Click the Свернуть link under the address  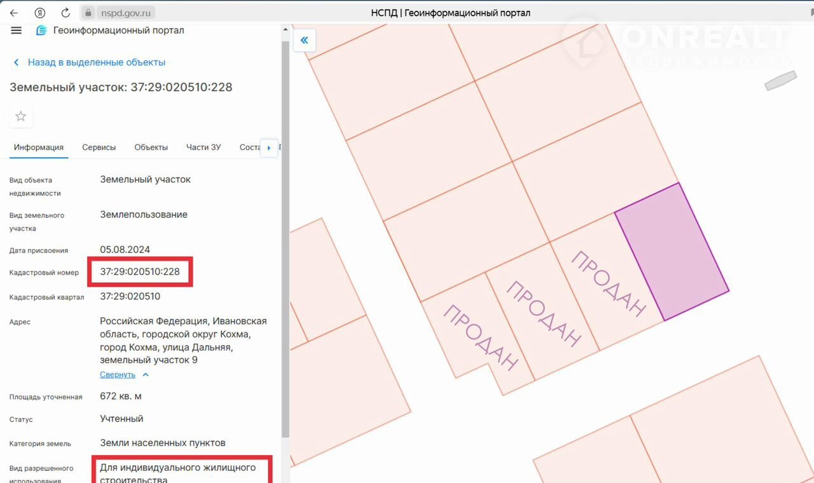118,375
